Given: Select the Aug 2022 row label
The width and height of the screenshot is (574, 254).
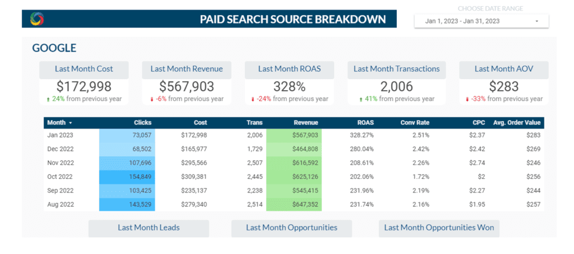Looking at the screenshot, I should coord(61,205).
